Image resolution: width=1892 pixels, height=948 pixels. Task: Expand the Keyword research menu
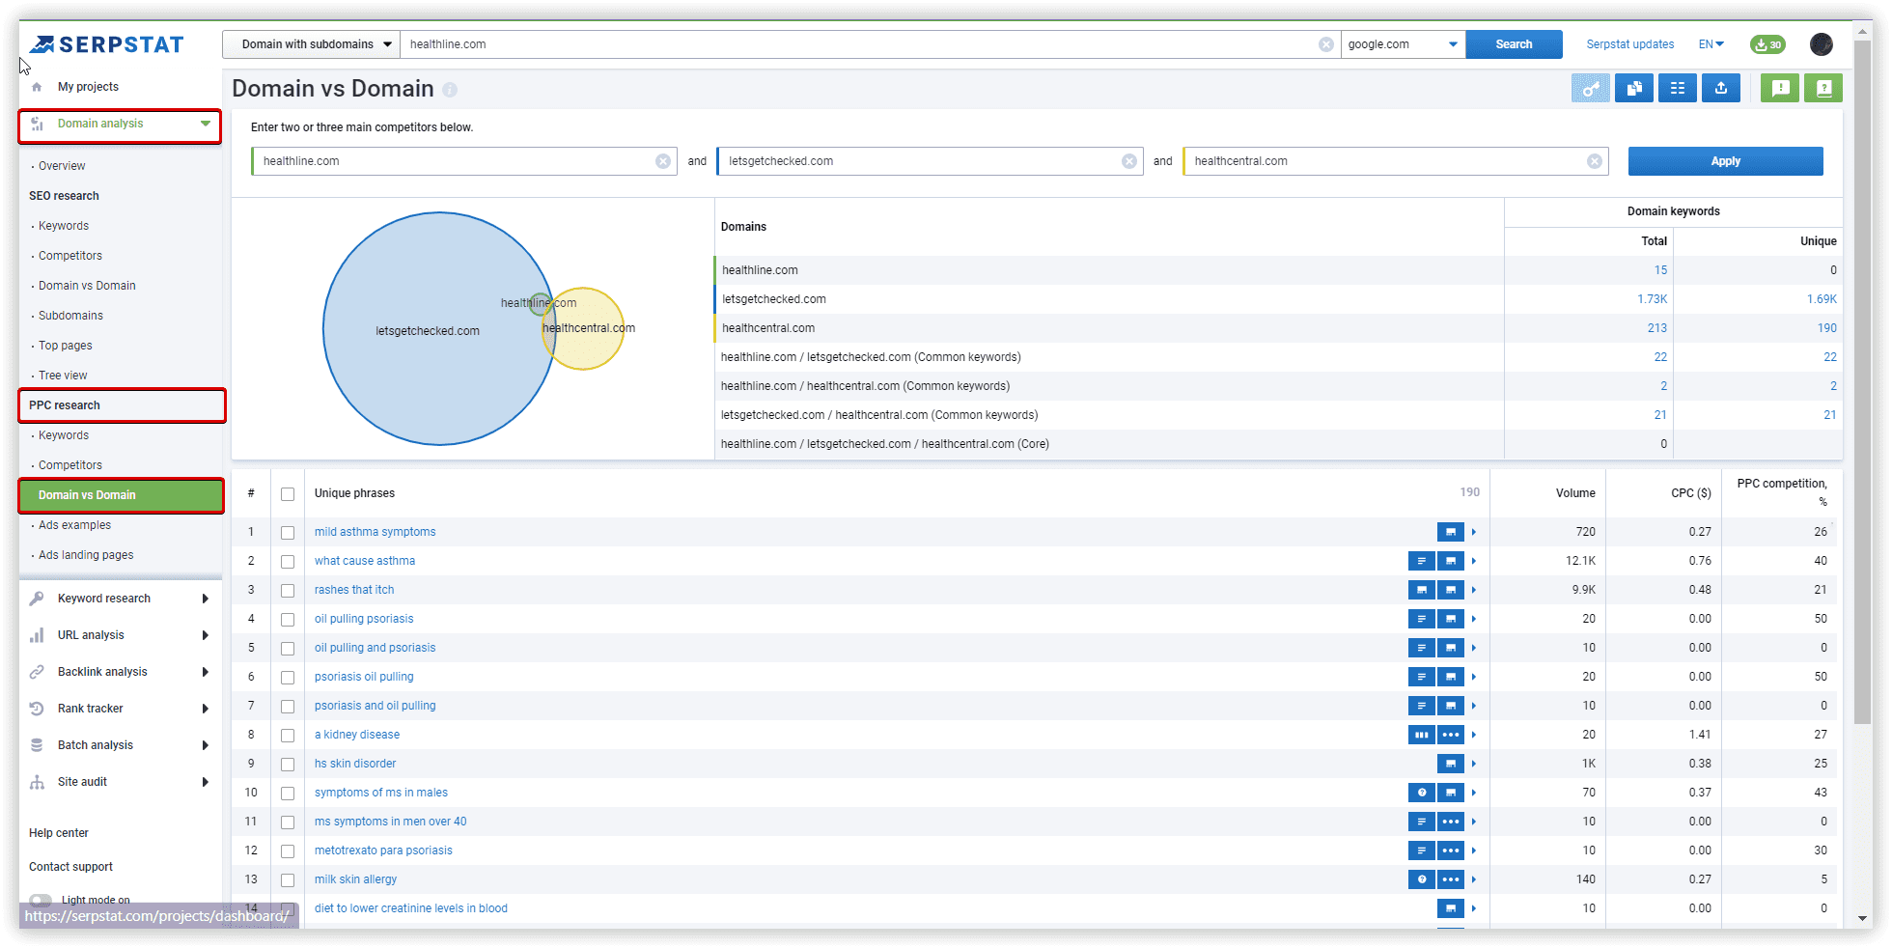coord(206,599)
